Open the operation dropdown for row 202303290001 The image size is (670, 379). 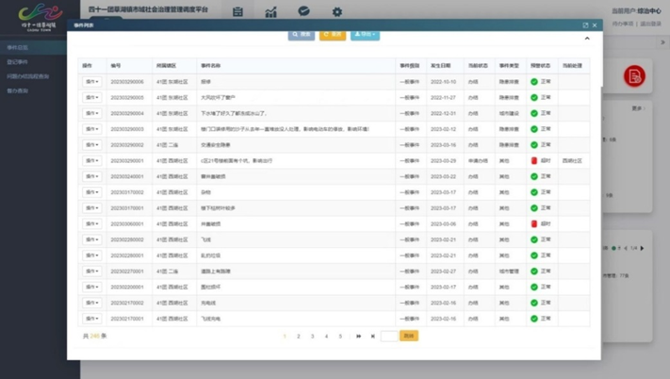pos(91,160)
